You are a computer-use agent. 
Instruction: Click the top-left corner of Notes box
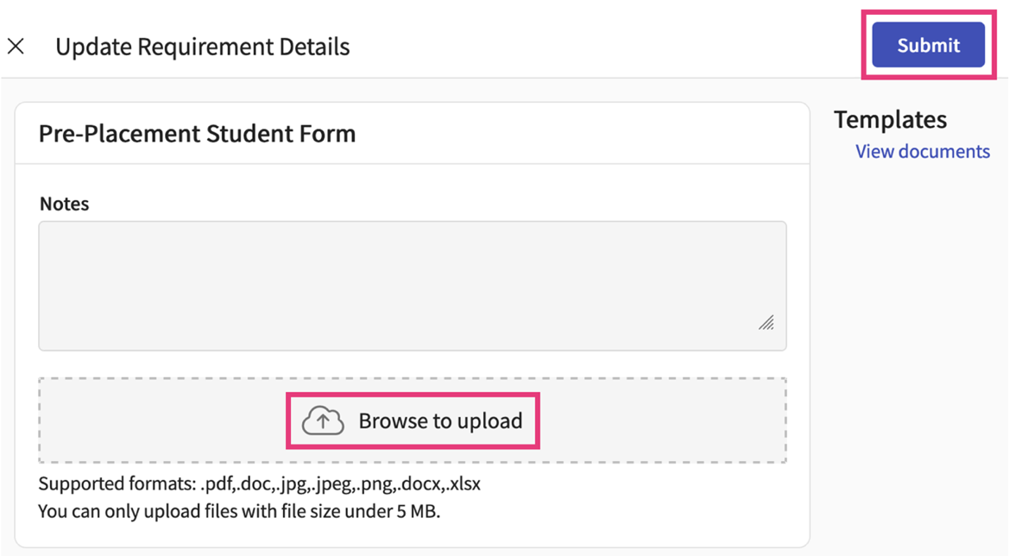(45, 228)
